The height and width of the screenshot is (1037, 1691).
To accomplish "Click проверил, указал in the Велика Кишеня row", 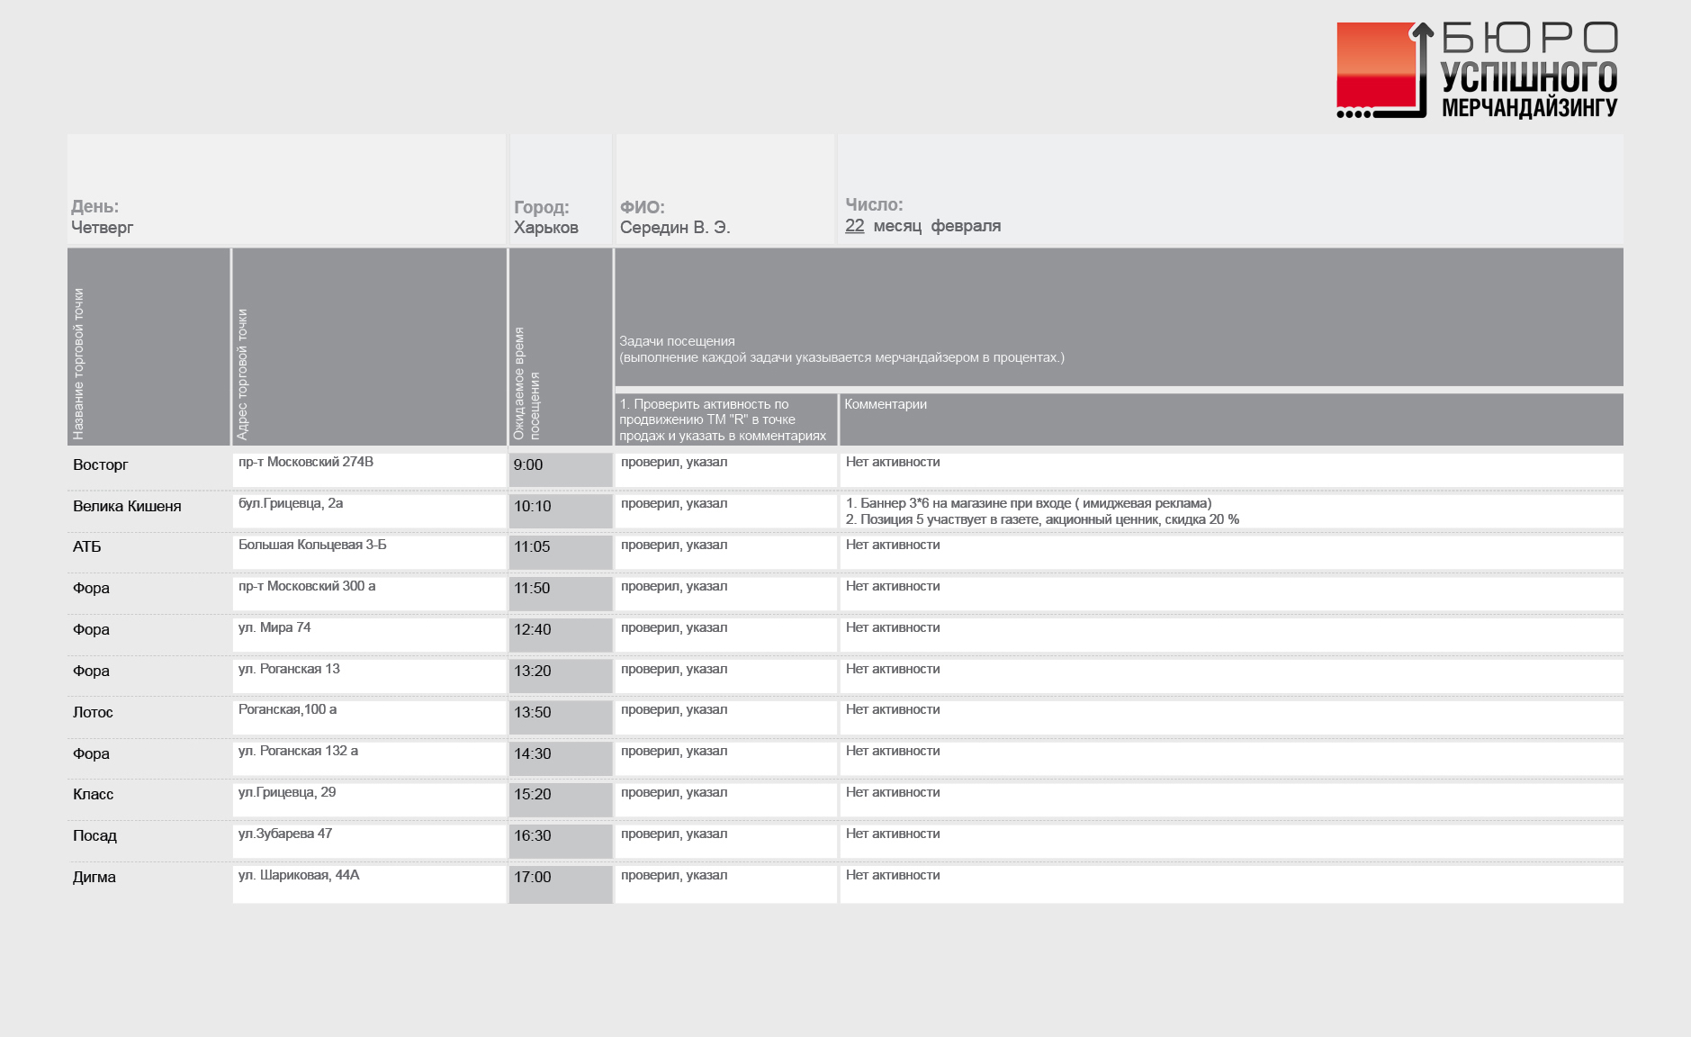I will tap(674, 503).
